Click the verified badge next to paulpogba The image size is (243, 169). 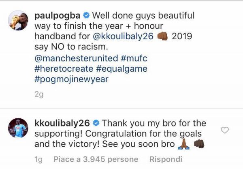86,17
